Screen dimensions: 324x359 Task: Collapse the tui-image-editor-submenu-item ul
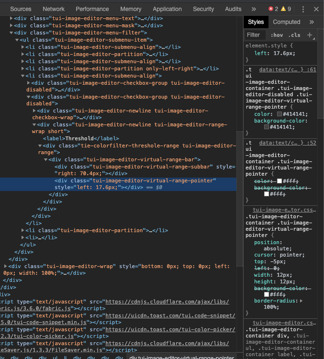click(17, 40)
